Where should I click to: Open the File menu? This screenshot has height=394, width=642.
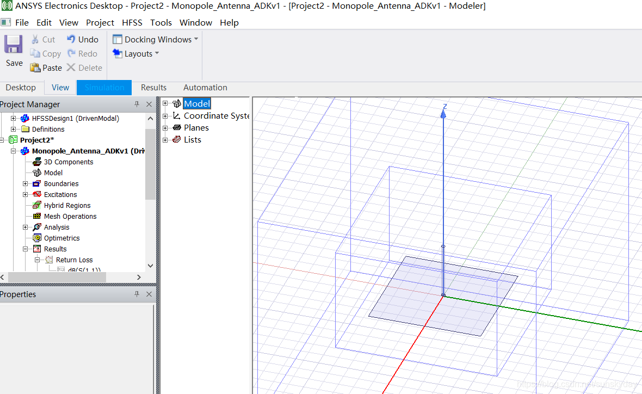(22, 22)
